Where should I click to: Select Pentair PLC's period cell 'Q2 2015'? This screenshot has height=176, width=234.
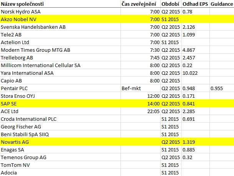[x=171, y=88]
